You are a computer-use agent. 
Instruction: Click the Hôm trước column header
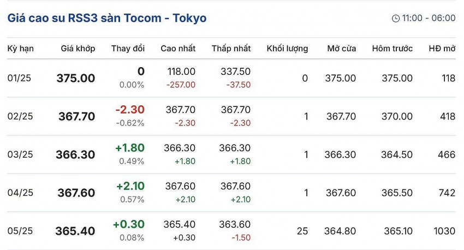(x=392, y=49)
